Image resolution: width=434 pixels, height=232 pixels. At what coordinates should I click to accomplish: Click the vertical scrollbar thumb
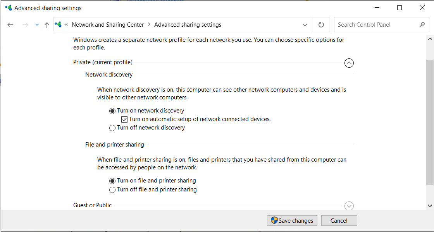[430, 122]
